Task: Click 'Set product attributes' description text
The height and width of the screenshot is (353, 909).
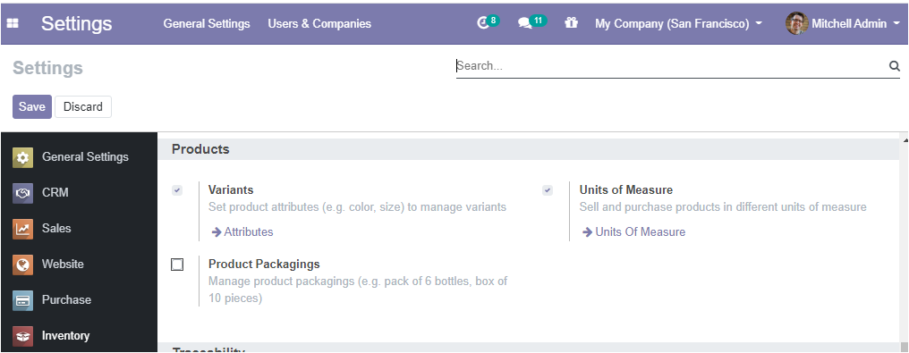Action: [357, 206]
